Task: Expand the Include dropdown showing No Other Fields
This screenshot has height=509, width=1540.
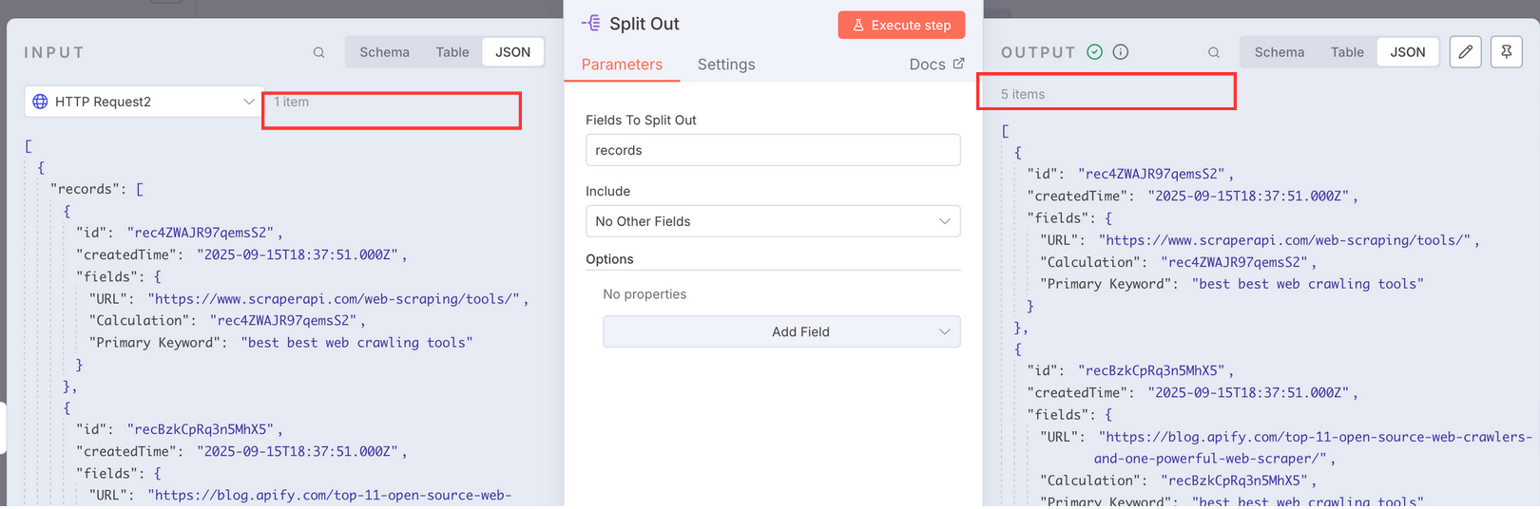Action: [x=772, y=221]
